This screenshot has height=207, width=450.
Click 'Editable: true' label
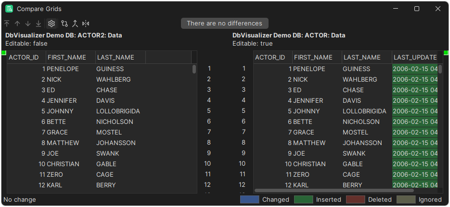point(253,44)
